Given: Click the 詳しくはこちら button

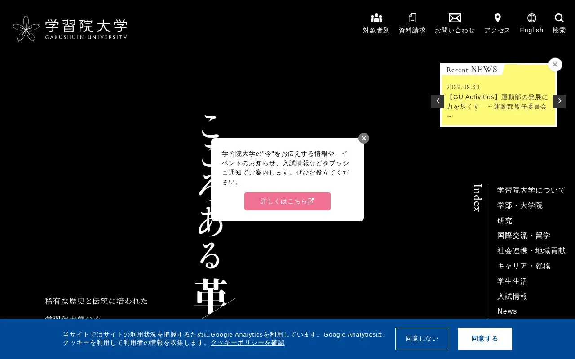Looking at the screenshot, I should (287, 201).
